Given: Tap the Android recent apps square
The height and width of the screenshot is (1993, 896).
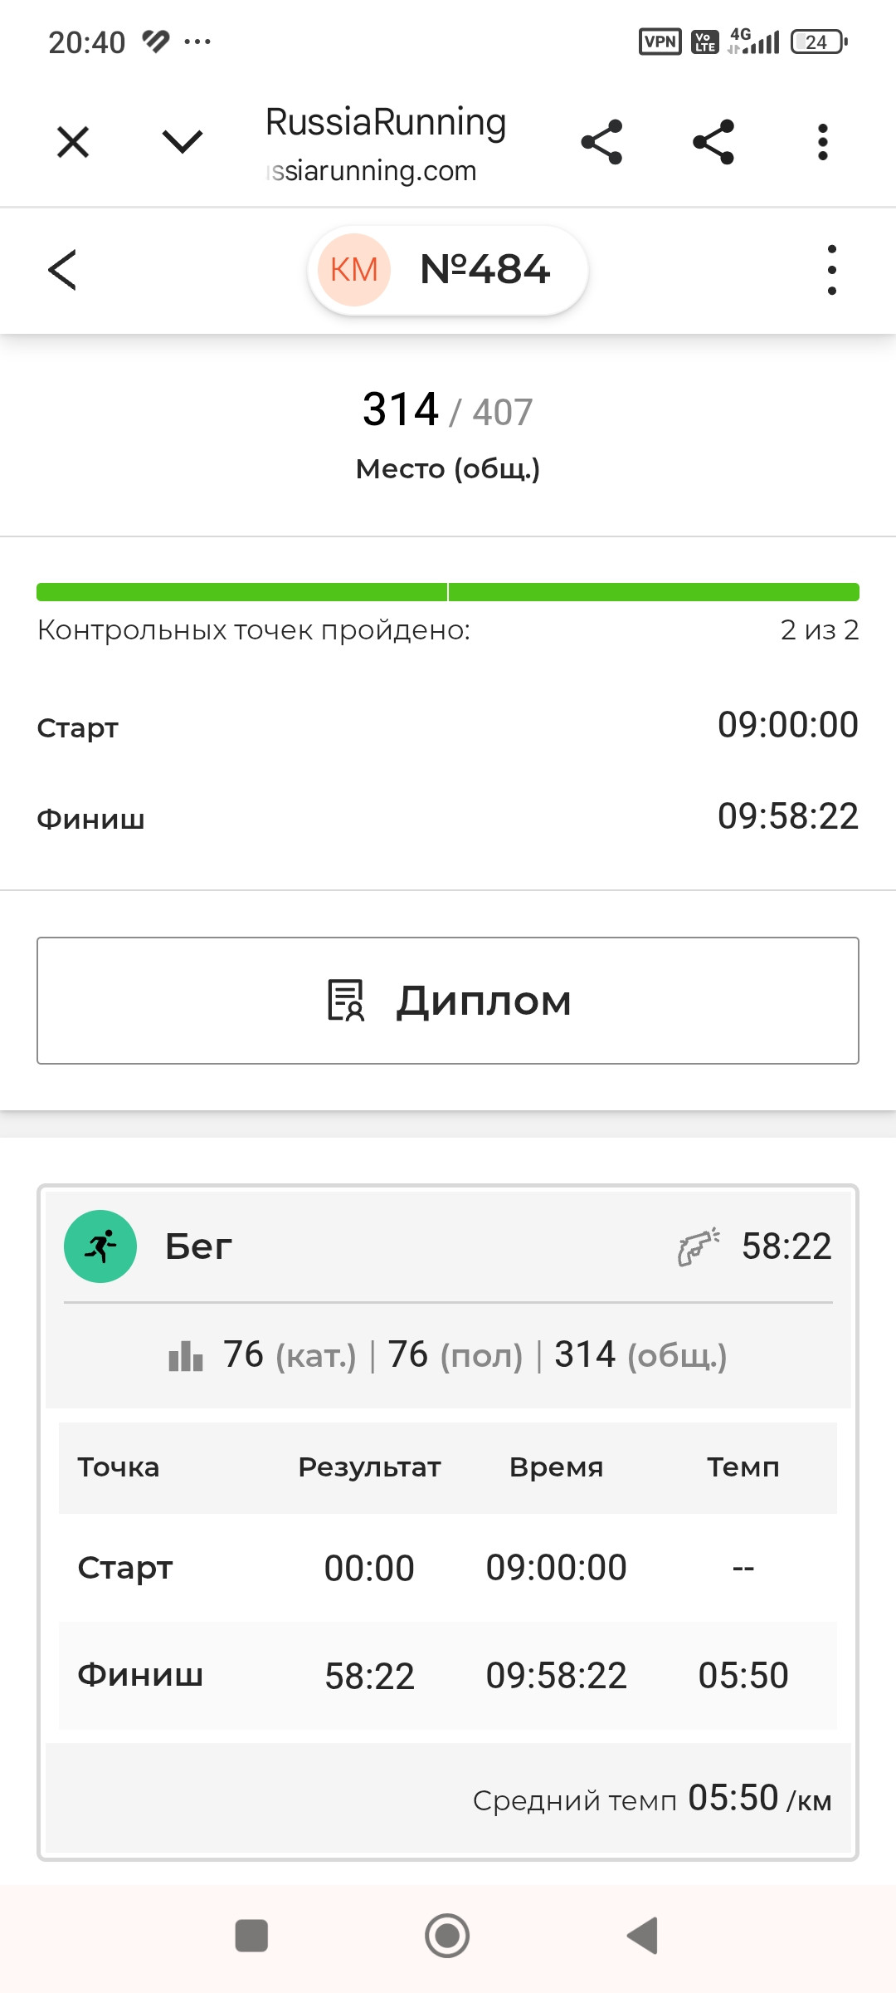Looking at the screenshot, I should pos(251,1936).
